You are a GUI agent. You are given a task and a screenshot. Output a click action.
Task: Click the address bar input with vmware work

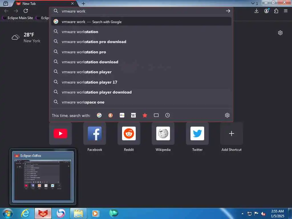click(141, 11)
